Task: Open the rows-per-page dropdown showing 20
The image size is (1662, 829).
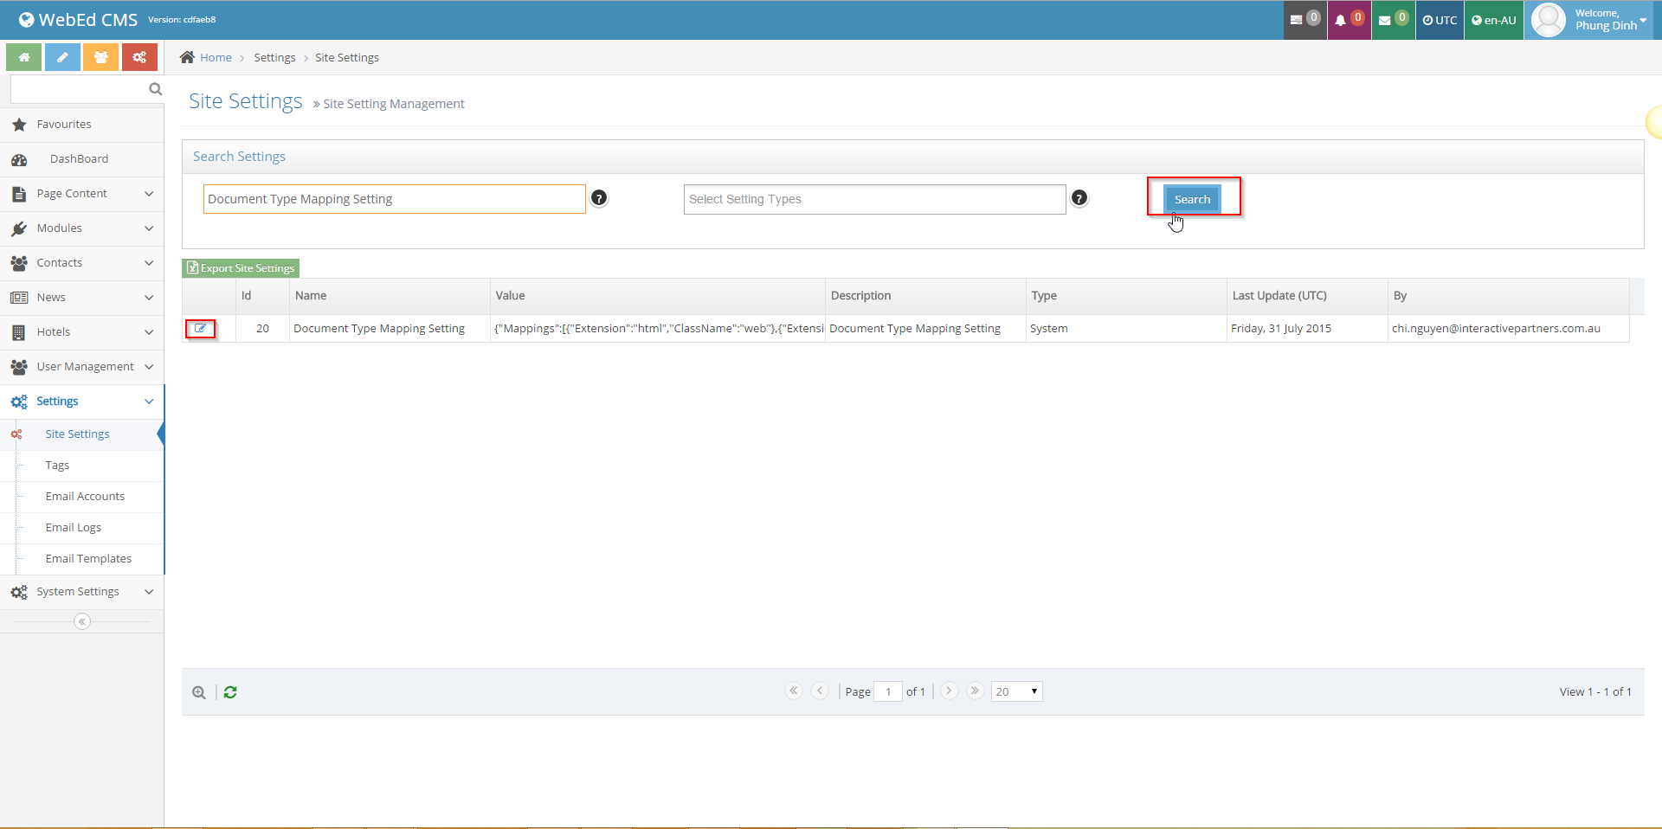Action: click(x=1016, y=691)
